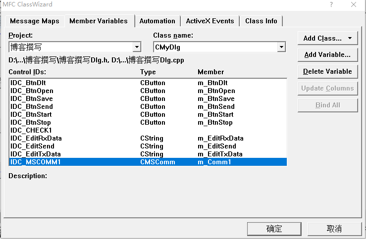Image resolution: width=366 pixels, height=239 pixels.
Task: Click the m_EditTxData member name
Action: click(220, 154)
